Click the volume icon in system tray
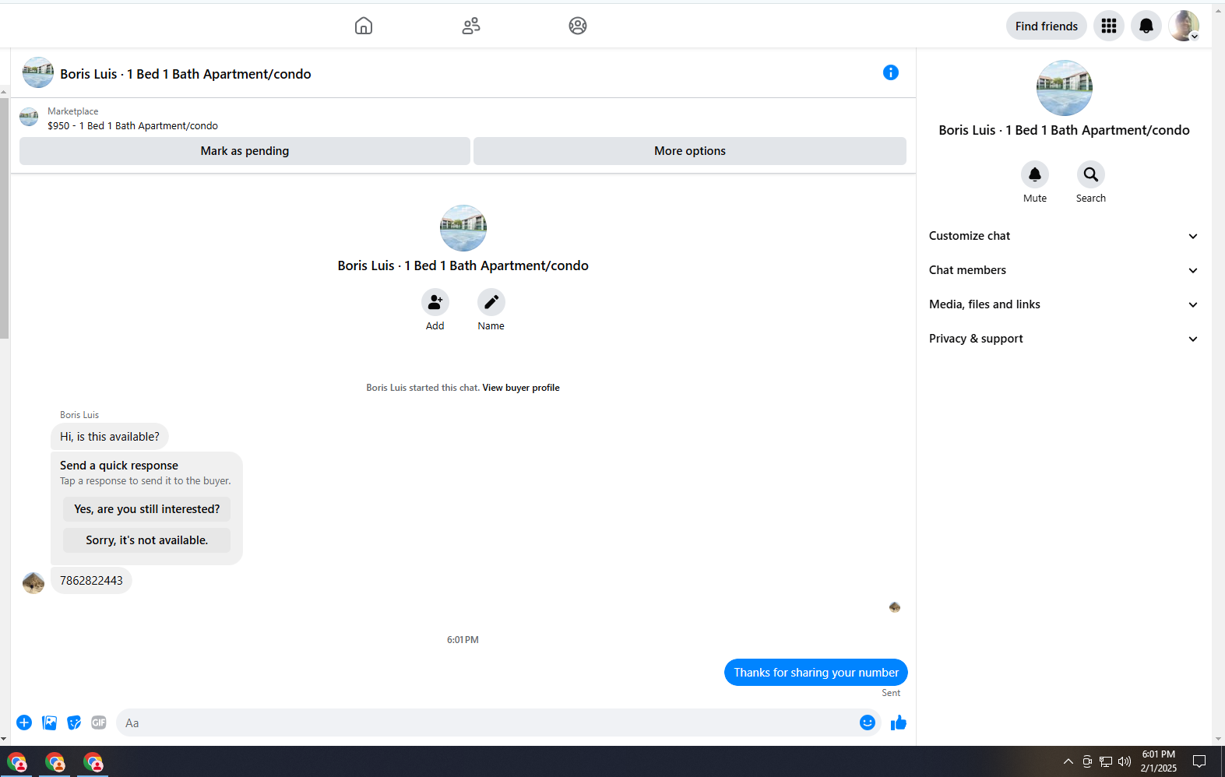The width and height of the screenshot is (1225, 777). pos(1125,761)
